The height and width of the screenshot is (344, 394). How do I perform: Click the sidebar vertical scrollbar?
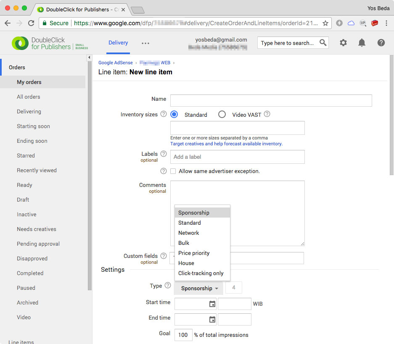click(90, 176)
